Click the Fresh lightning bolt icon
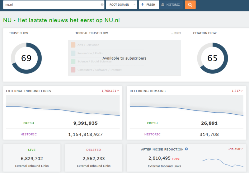 click(x=143, y=5)
